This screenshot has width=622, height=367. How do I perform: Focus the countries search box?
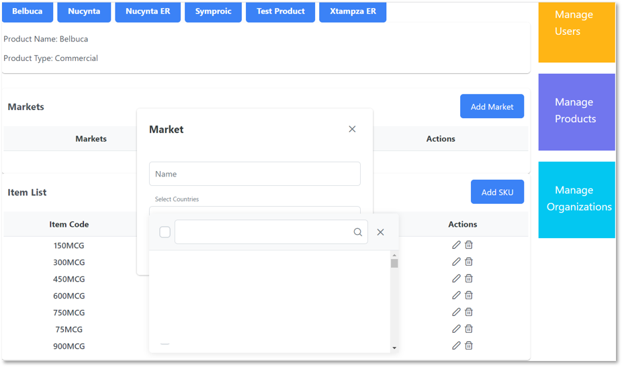coord(271,232)
